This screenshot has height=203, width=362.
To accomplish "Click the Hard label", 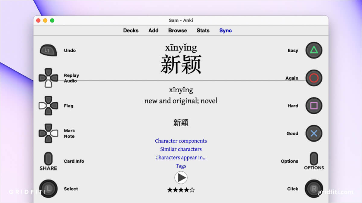I will [293, 106].
